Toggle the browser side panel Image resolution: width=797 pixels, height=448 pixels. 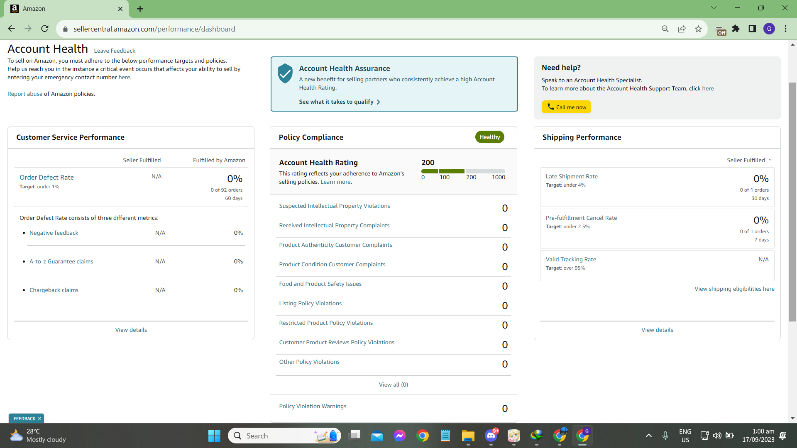(752, 29)
